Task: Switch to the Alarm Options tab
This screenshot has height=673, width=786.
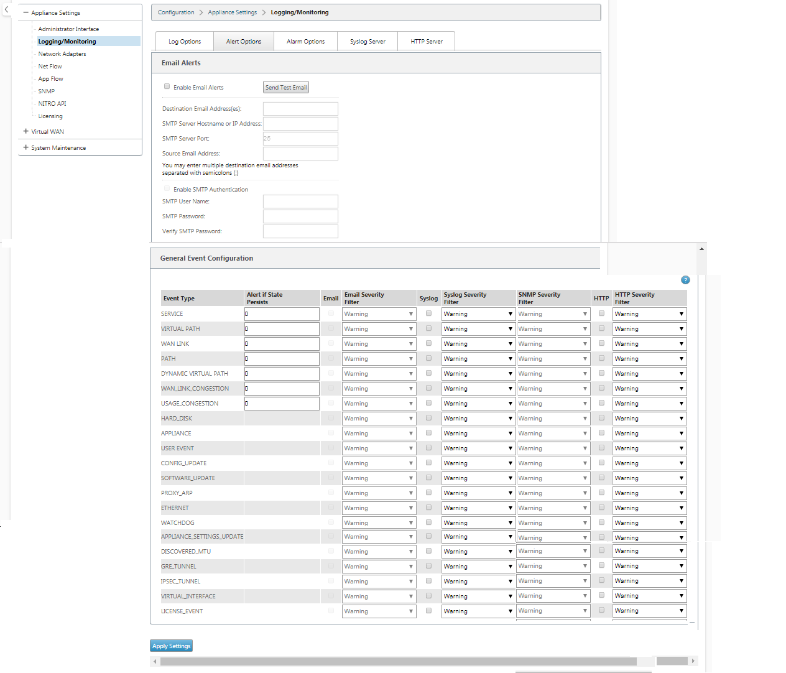Action: click(305, 42)
